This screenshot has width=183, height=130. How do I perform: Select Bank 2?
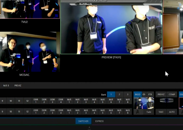(x=119, y=94)
